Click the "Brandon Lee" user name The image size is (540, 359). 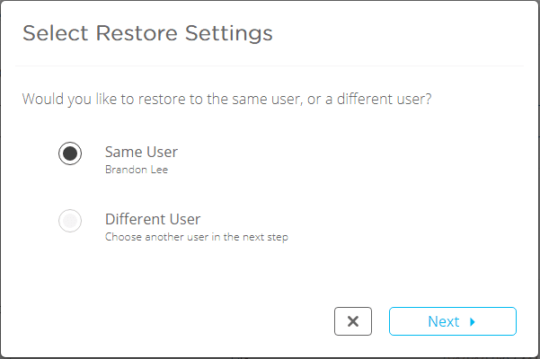(136, 170)
